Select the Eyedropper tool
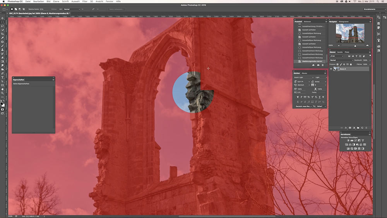This screenshot has width=387, height=218. pos(2,38)
